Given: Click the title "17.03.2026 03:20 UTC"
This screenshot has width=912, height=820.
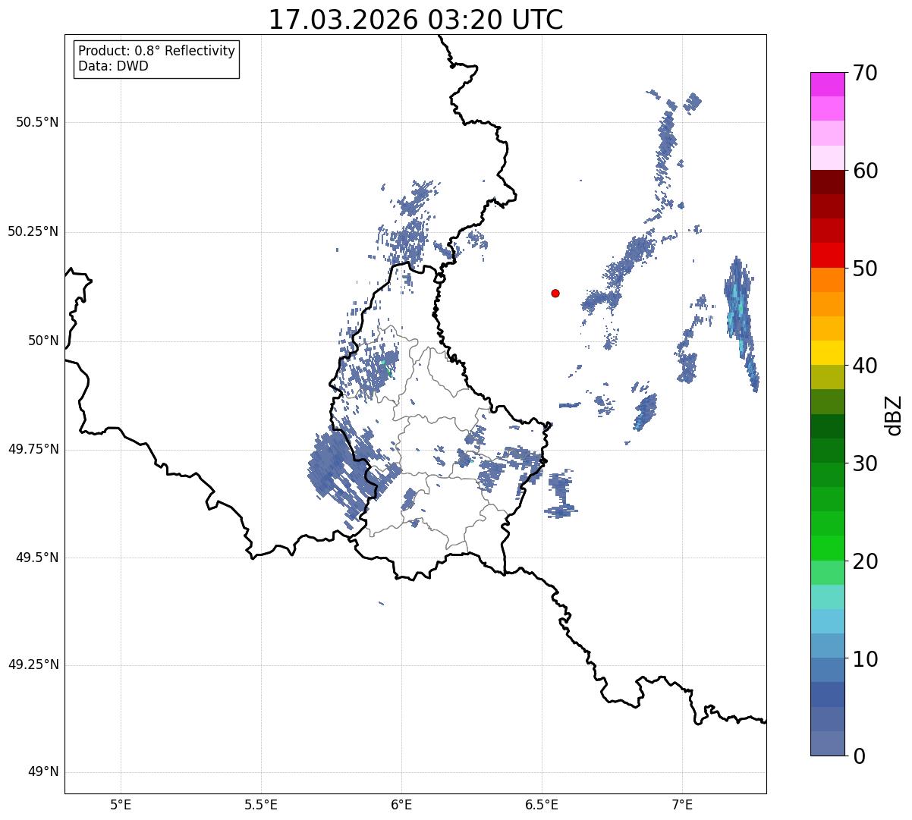Looking at the screenshot, I should 416,20.
